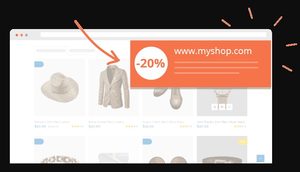Open the Being Human Men's Jeans link
Screen dimensions: 300x172
point(106,122)
